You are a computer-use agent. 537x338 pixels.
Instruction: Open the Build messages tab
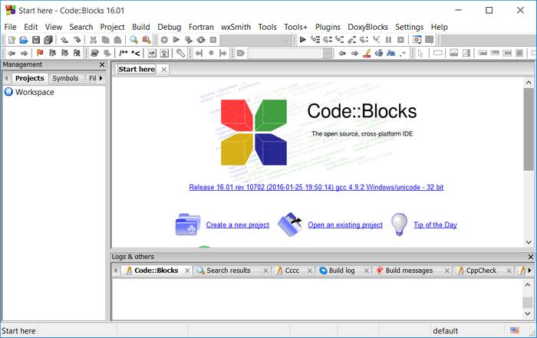click(409, 271)
